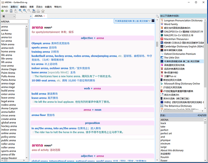The height and width of the screenshot is (163, 208).
Task: Open the 收藏(R) menu
Action: (x=48, y=7)
